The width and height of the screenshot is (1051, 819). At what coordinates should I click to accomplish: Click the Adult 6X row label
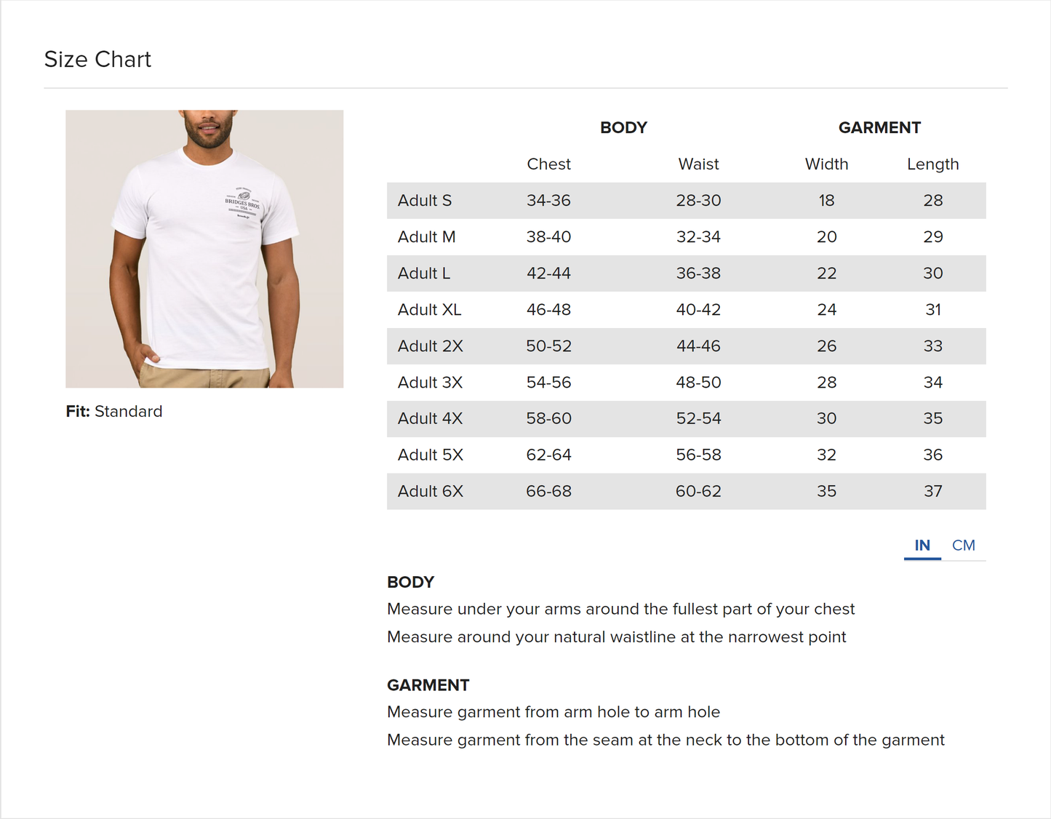430,492
